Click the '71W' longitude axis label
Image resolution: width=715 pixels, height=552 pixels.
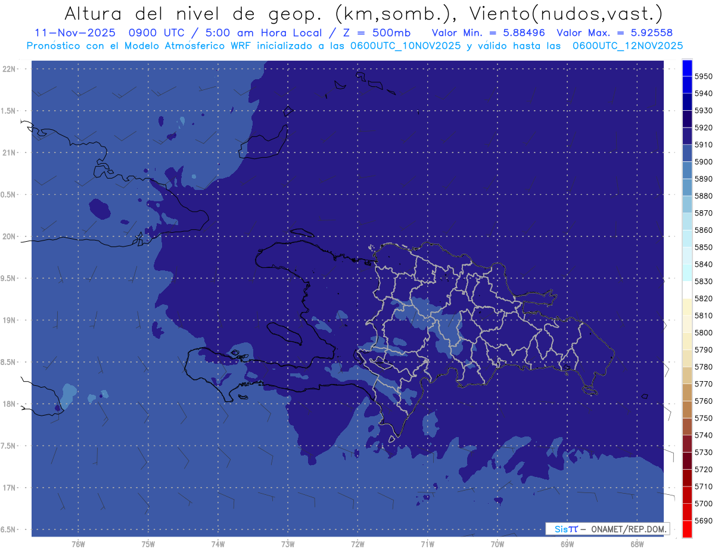click(427, 544)
